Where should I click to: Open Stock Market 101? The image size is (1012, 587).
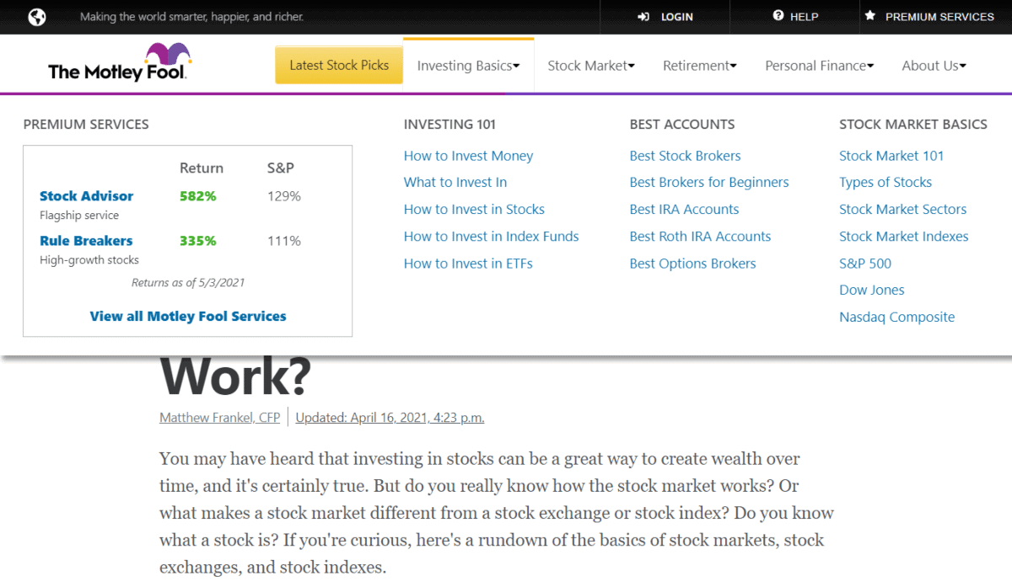891,155
